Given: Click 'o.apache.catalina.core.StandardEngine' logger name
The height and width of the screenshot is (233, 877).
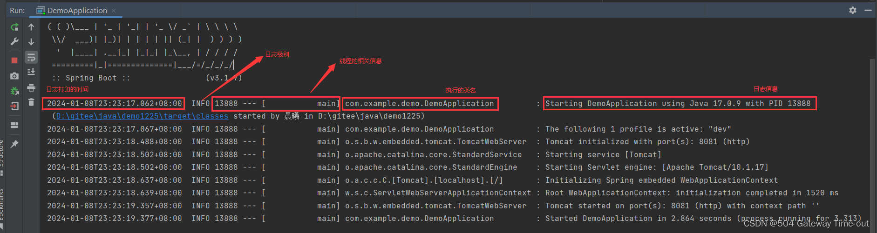Looking at the screenshot, I should (431, 167).
